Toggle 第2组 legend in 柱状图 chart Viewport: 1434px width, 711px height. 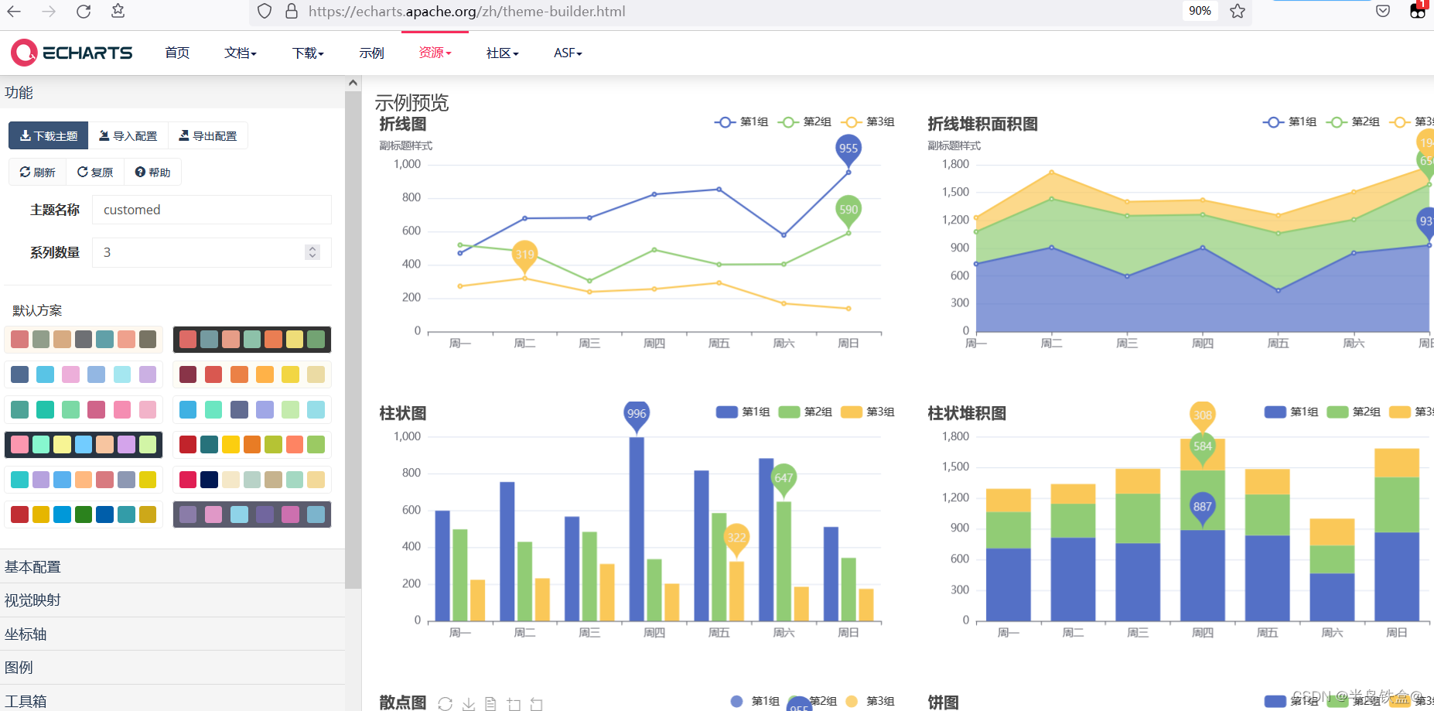(x=805, y=412)
